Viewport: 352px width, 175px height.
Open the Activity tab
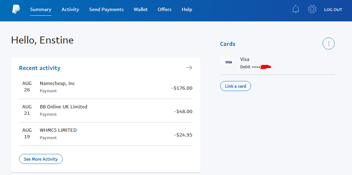70,9
